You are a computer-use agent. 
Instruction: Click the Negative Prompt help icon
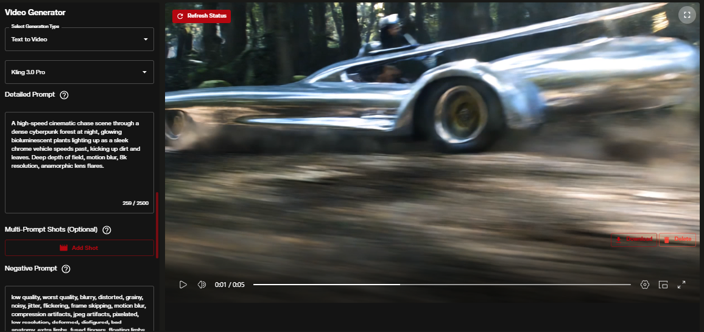click(x=66, y=269)
